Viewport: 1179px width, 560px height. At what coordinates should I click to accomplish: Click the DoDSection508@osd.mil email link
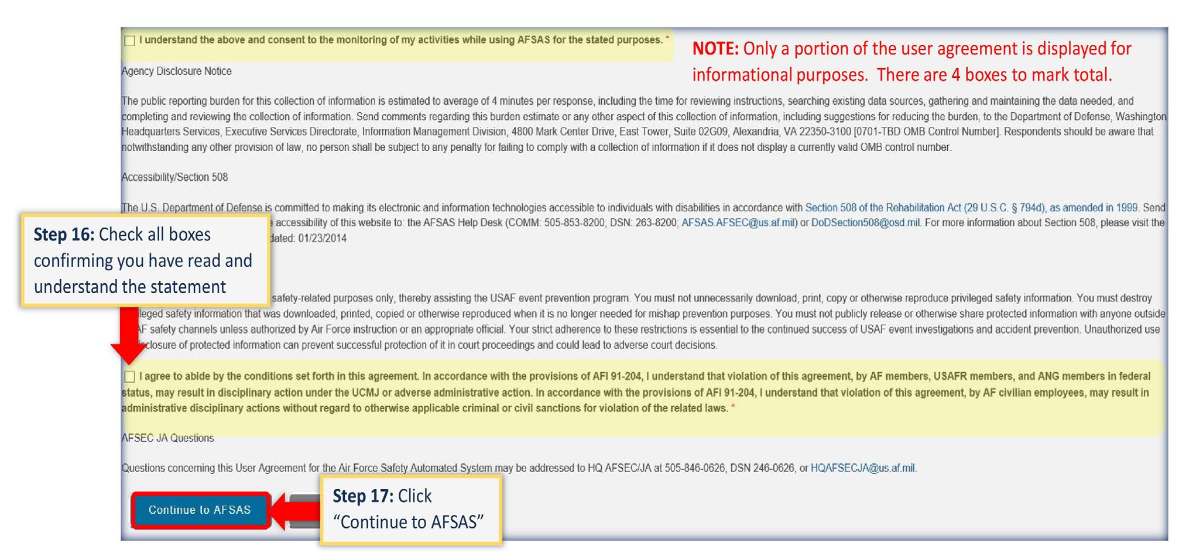pyautogui.click(x=865, y=223)
